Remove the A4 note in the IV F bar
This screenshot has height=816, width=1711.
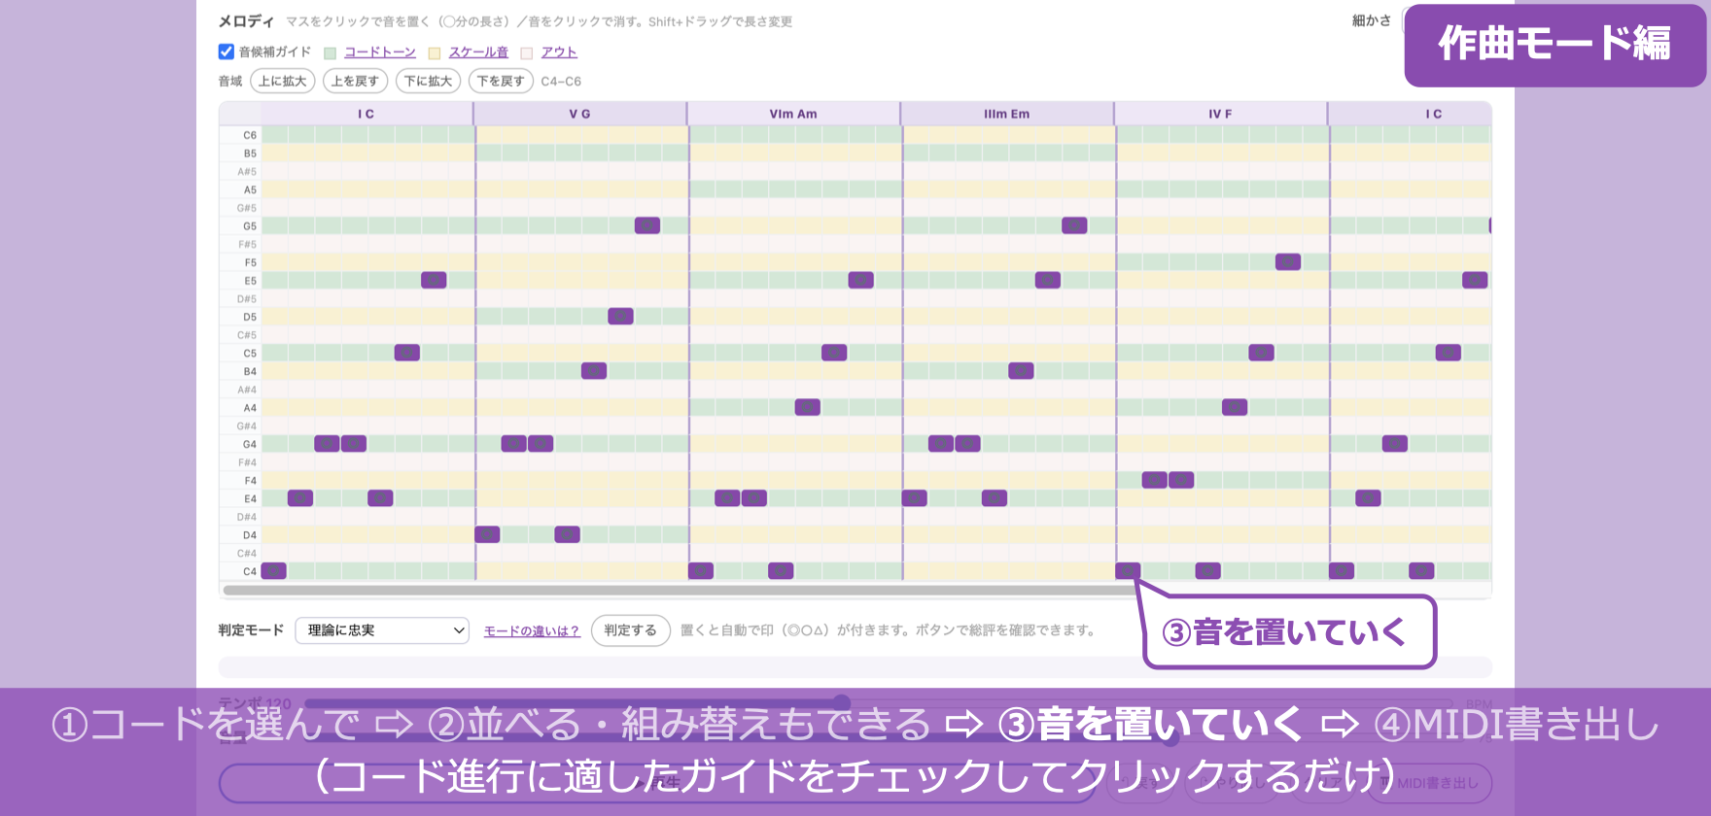click(x=1235, y=407)
